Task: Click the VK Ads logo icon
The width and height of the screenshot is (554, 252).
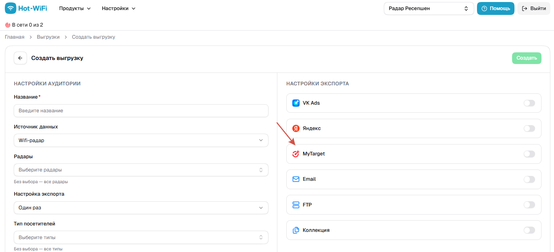Action: pyautogui.click(x=296, y=103)
